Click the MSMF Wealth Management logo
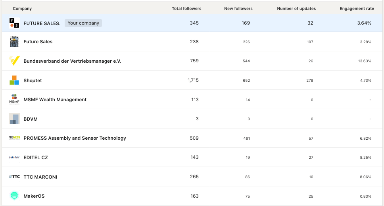384x206 pixels. tap(14, 100)
